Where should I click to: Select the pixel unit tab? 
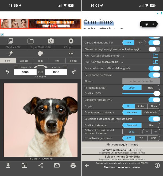[x=8, y=61]
